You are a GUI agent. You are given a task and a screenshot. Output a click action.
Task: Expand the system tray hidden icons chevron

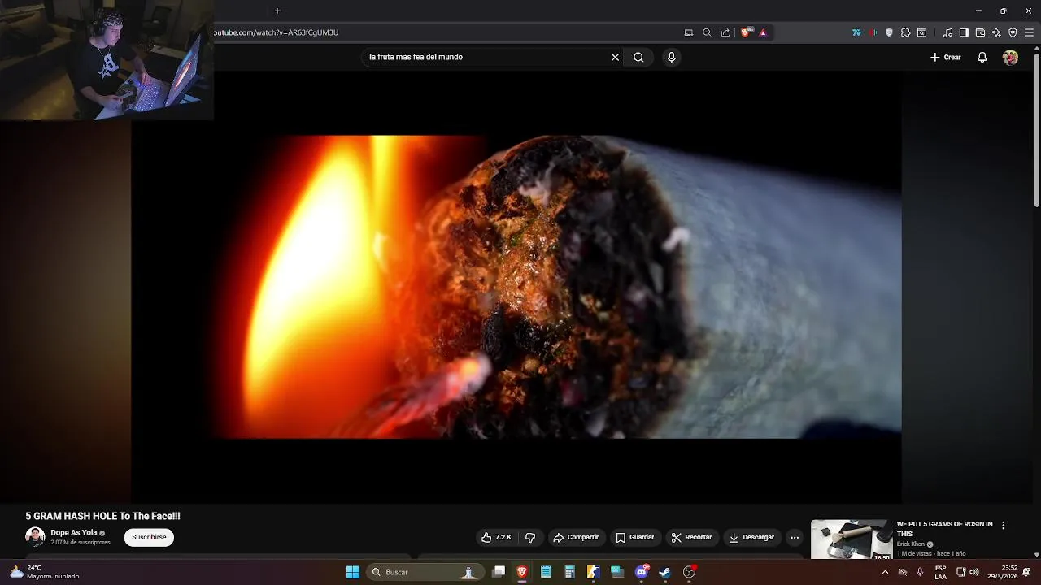point(886,572)
